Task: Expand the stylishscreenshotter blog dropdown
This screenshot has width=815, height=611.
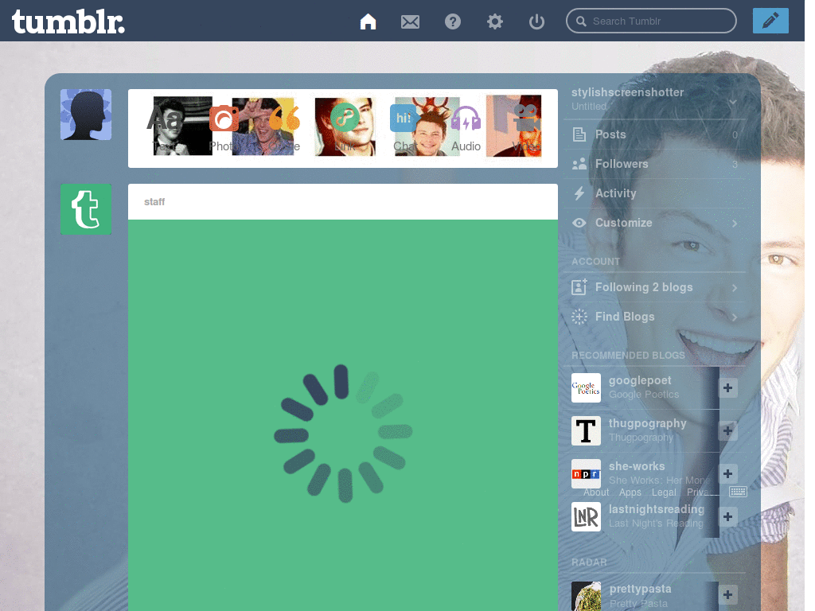Action: [x=733, y=102]
